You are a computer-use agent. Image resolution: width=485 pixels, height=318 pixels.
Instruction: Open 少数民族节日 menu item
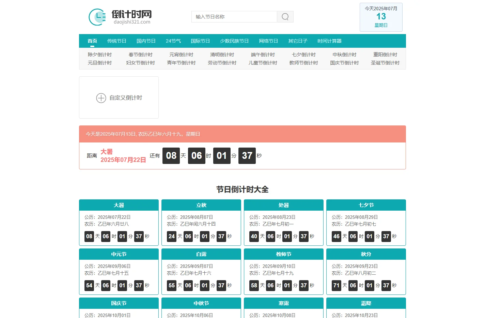tap(234, 41)
